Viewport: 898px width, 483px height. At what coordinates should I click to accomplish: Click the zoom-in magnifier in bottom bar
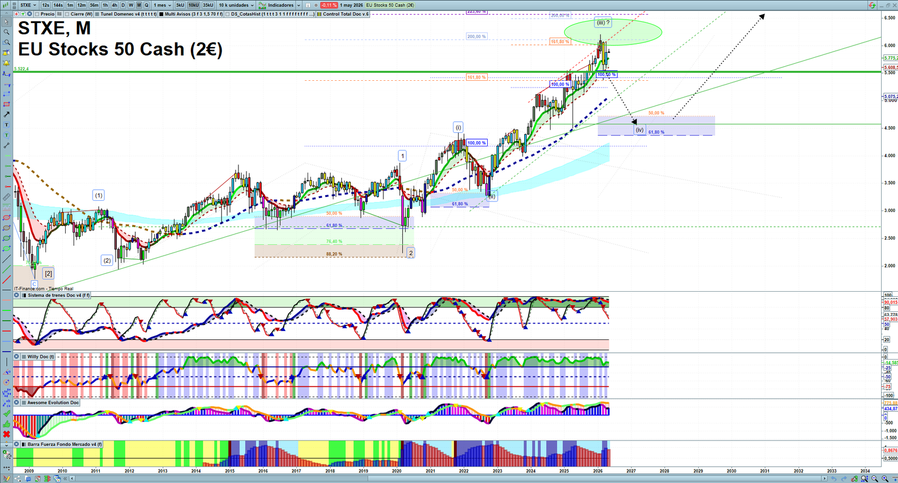click(885, 479)
